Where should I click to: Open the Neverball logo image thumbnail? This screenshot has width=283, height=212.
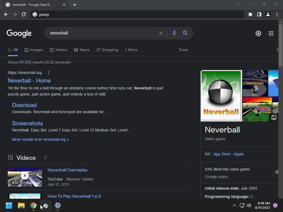[221, 96]
